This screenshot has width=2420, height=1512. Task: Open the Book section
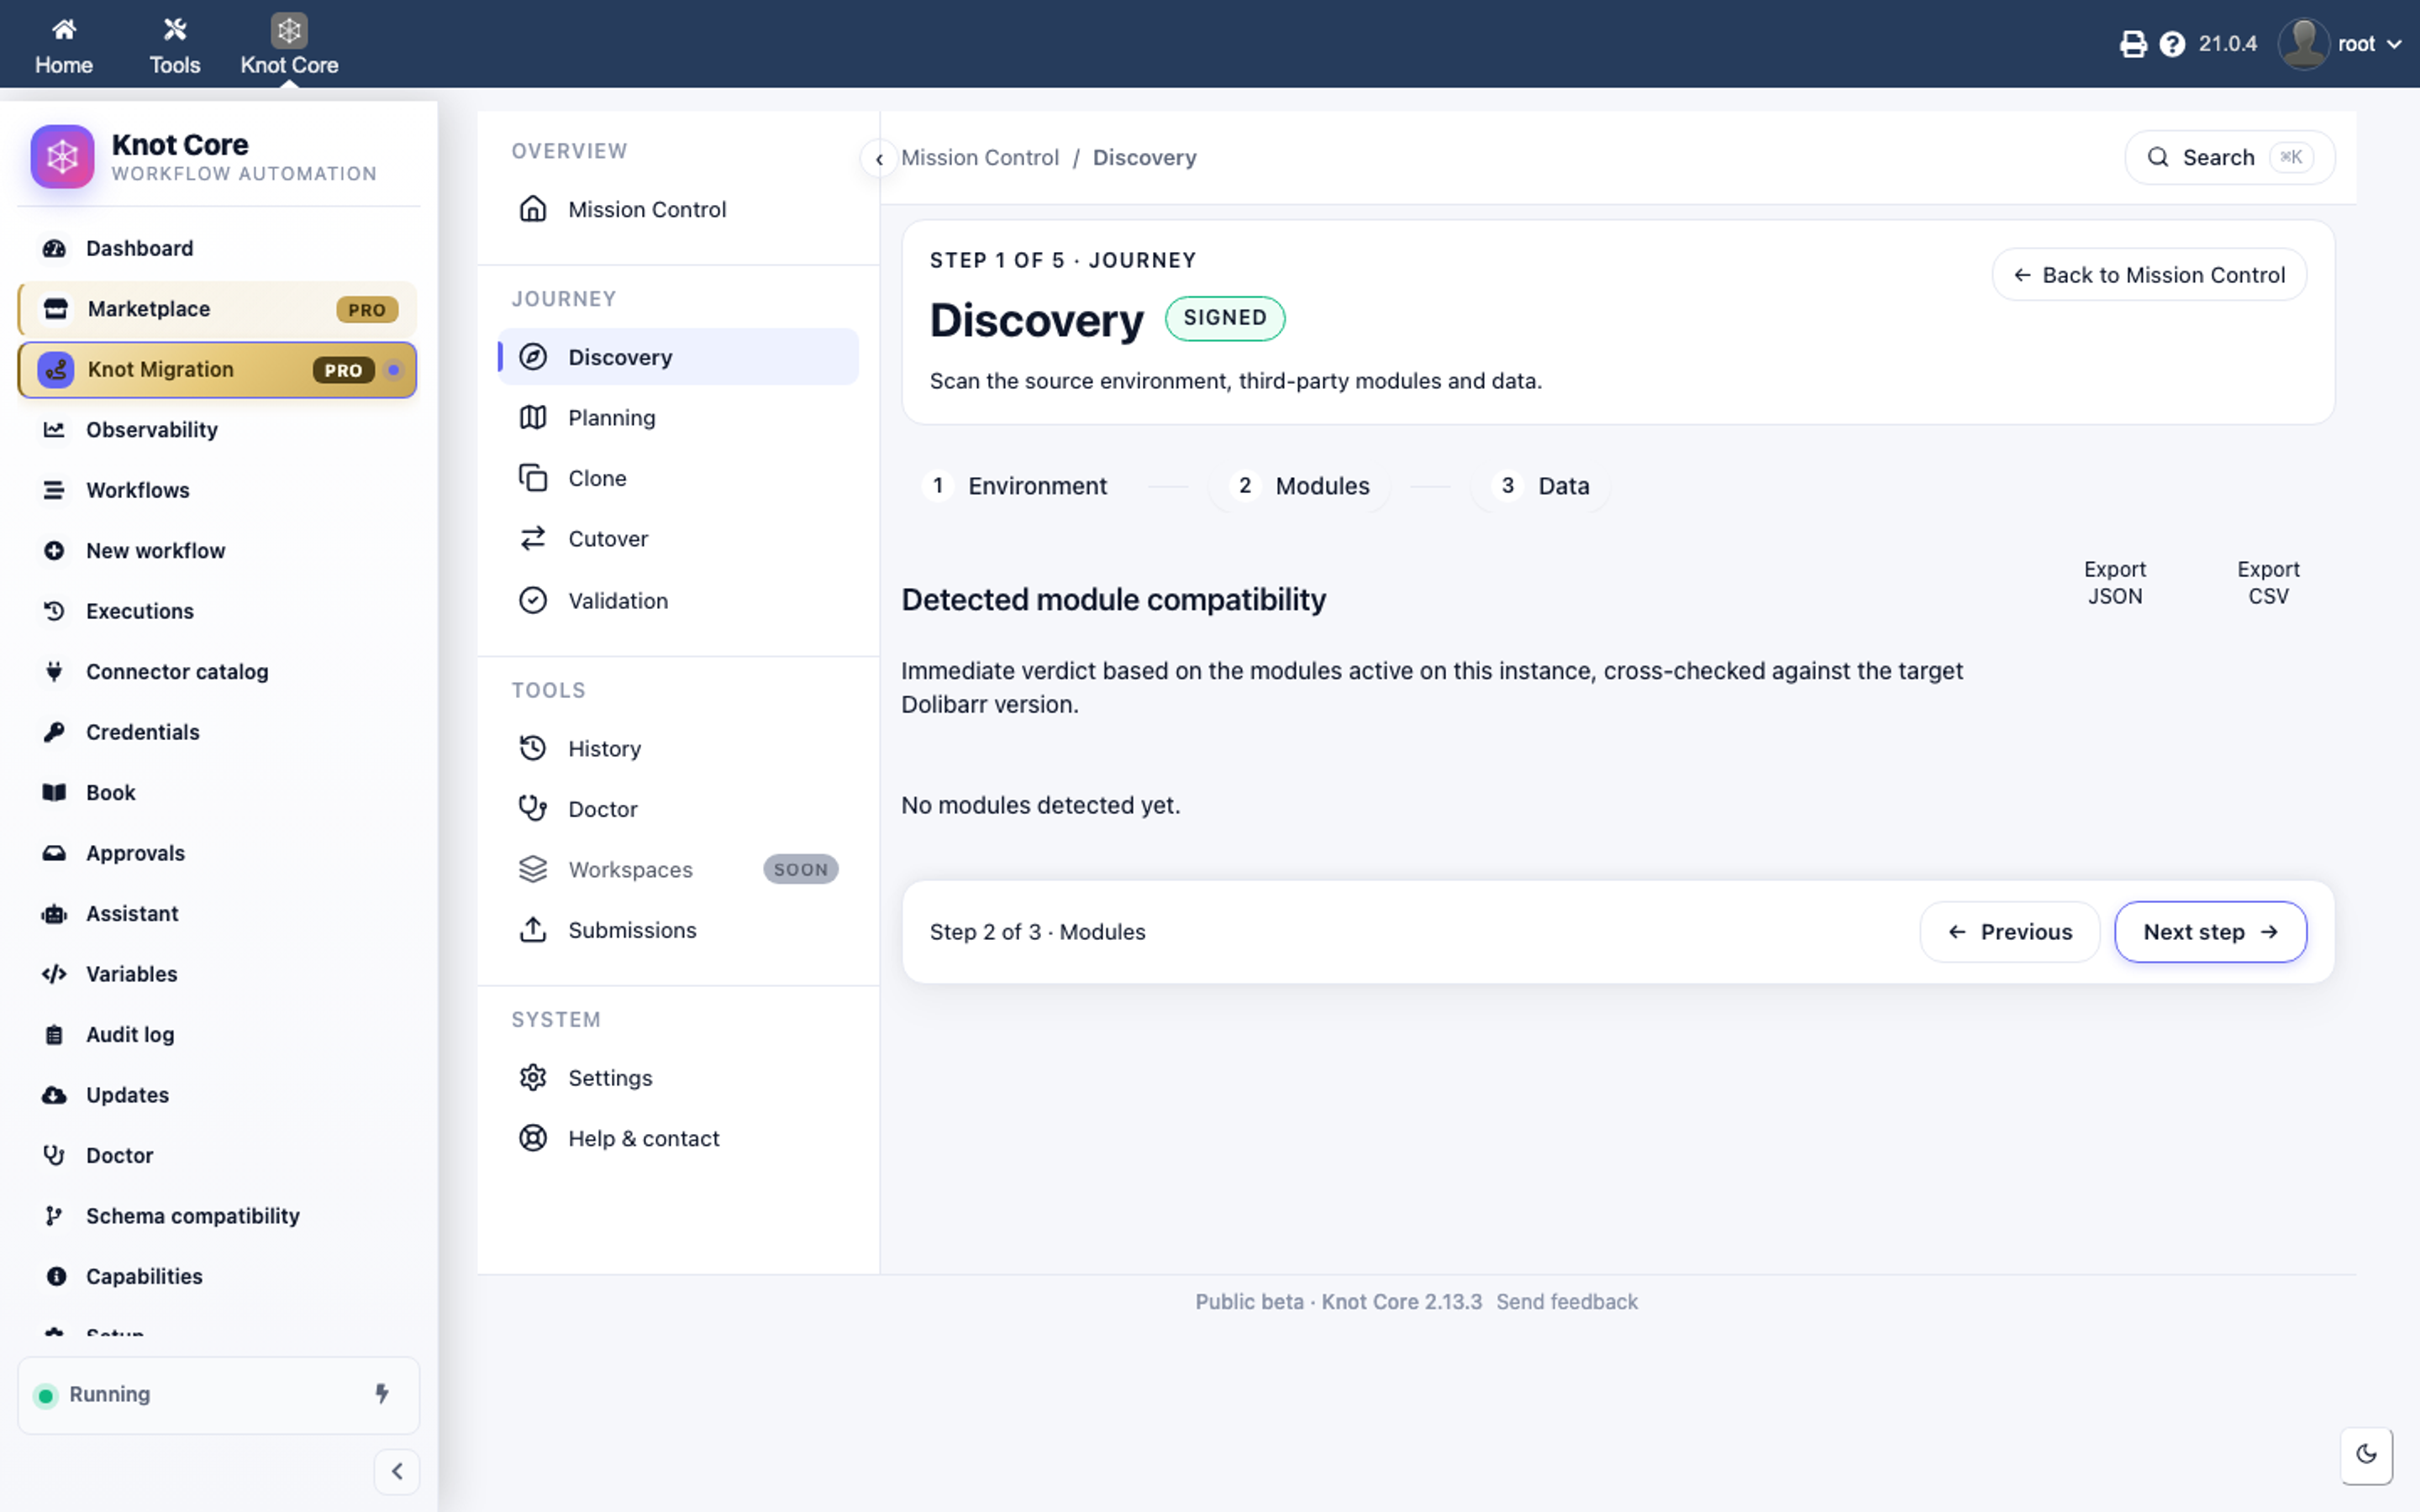pos(218,793)
